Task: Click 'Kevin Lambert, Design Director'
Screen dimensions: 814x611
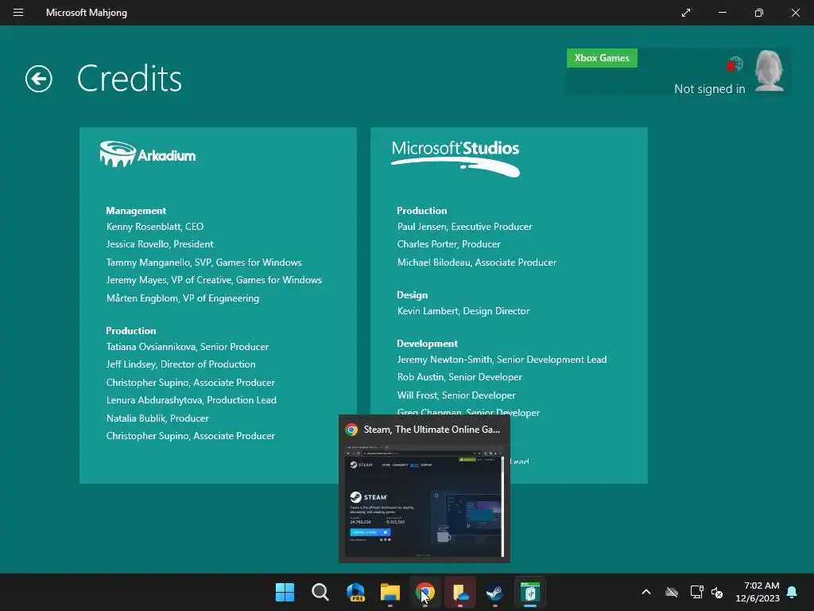Action: 463,311
